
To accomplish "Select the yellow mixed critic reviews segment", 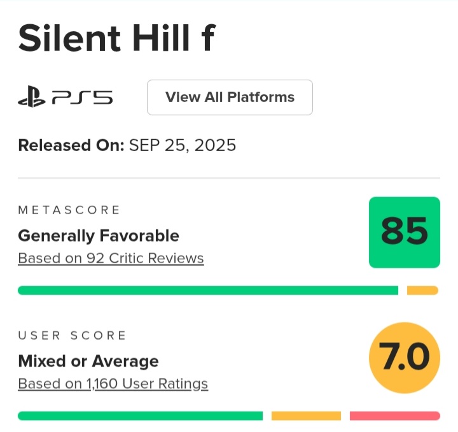I will click(422, 291).
